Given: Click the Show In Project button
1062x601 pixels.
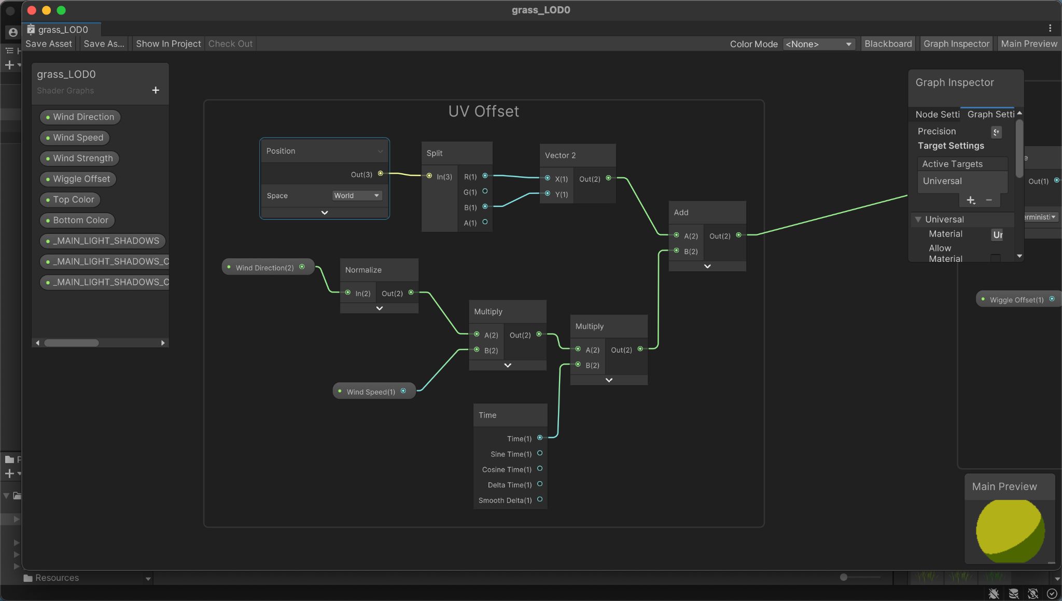Looking at the screenshot, I should (168, 44).
